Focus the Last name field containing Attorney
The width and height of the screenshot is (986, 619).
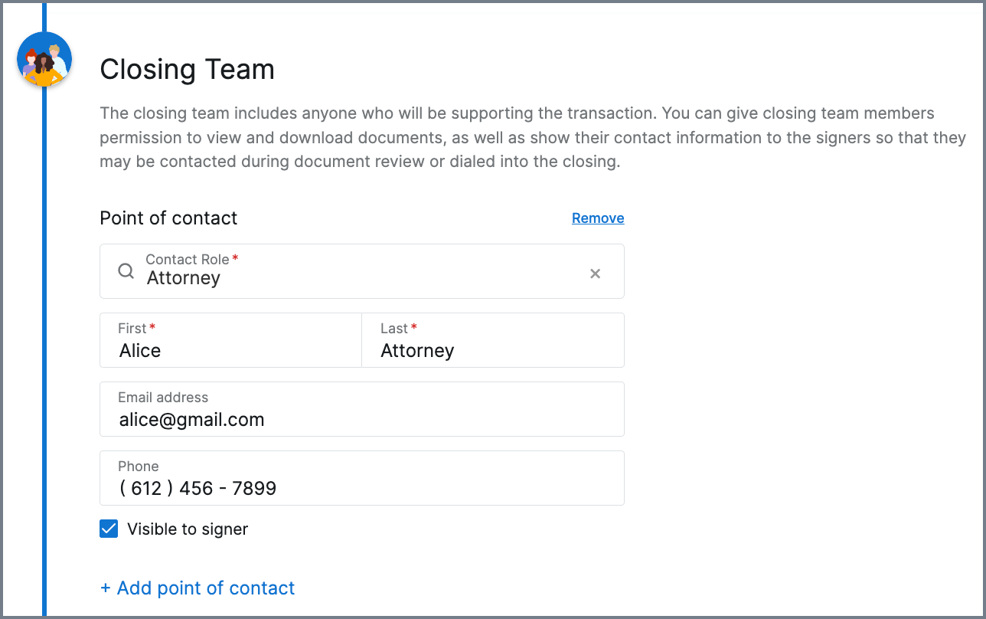click(493, 340)
